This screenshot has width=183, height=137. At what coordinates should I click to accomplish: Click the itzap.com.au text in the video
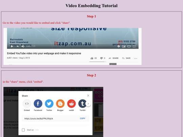pos(73,43)
